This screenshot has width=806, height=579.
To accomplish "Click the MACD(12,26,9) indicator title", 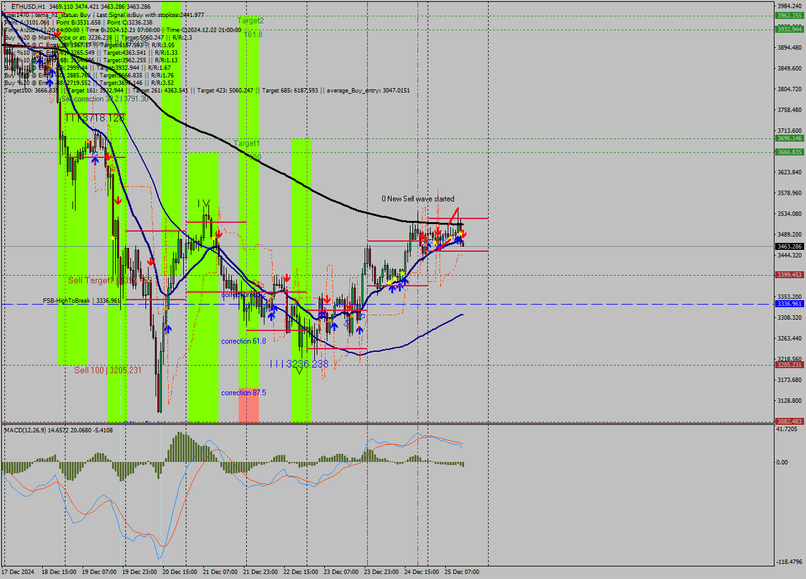I will point(59,430).
